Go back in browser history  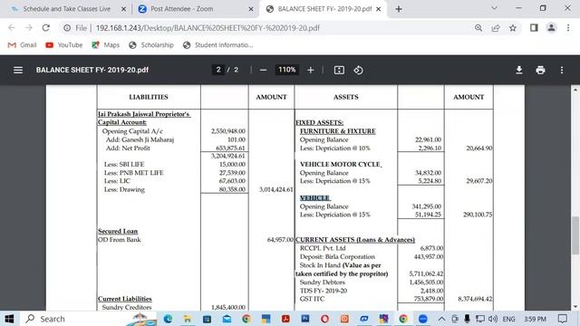coord(12,28)
